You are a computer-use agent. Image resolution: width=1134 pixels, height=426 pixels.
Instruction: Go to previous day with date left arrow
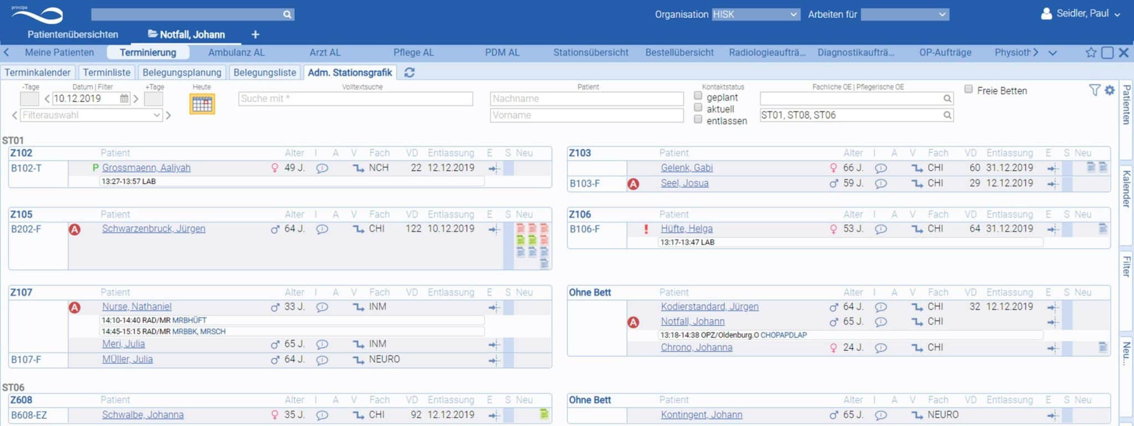(x=47, y=99)
